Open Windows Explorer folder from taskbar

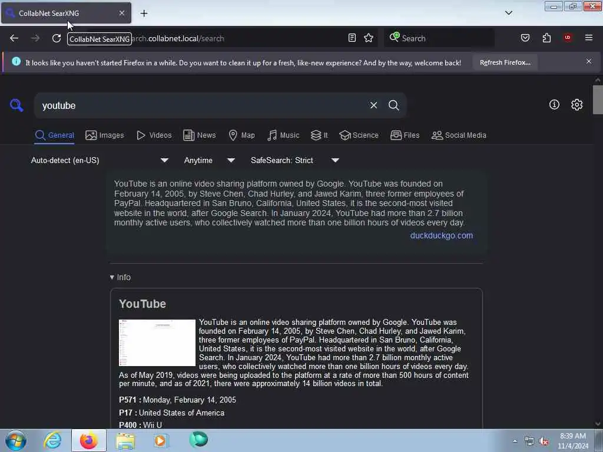coord(125,440)
